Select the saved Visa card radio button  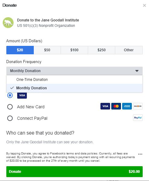coord(10,95)
